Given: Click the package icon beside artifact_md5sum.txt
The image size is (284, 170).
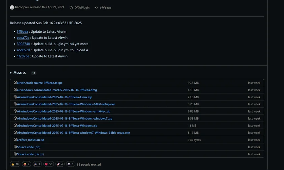Looking at the screenshot, I should [15, 140].
